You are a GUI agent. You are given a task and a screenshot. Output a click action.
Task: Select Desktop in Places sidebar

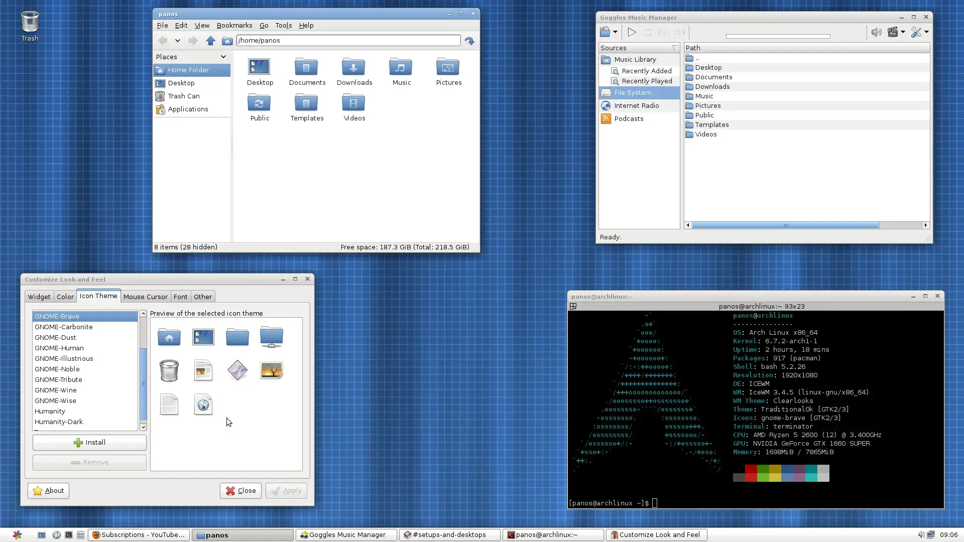coord(191,83)
